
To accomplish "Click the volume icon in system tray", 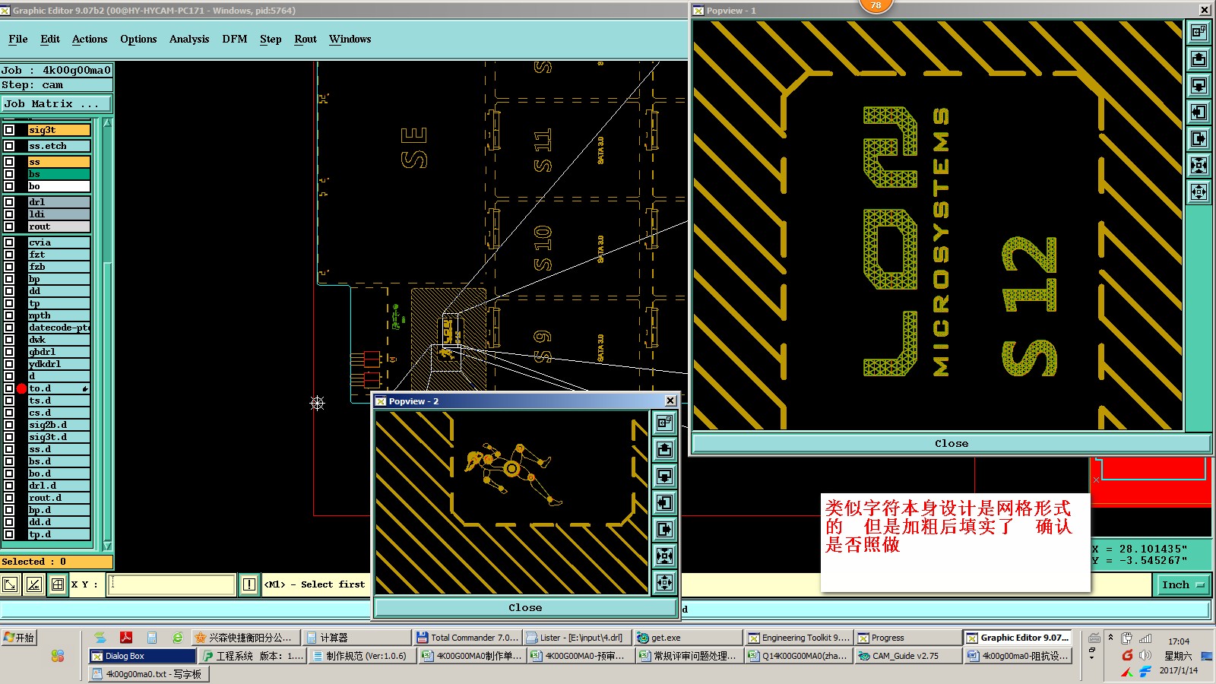I will pyautogui.click(x=1145, y=655).
